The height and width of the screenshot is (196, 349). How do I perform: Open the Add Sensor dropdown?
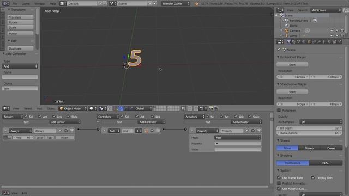pos(65,122)
